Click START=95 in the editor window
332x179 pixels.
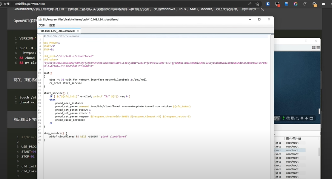click(x=49, y=46)
